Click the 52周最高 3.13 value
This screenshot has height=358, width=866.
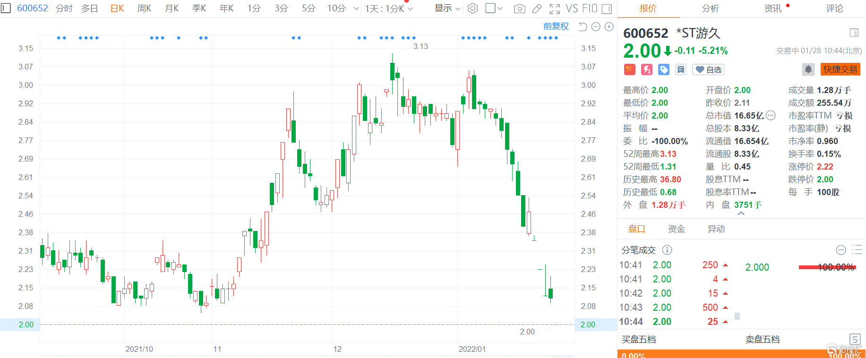(x=668, y=154)
